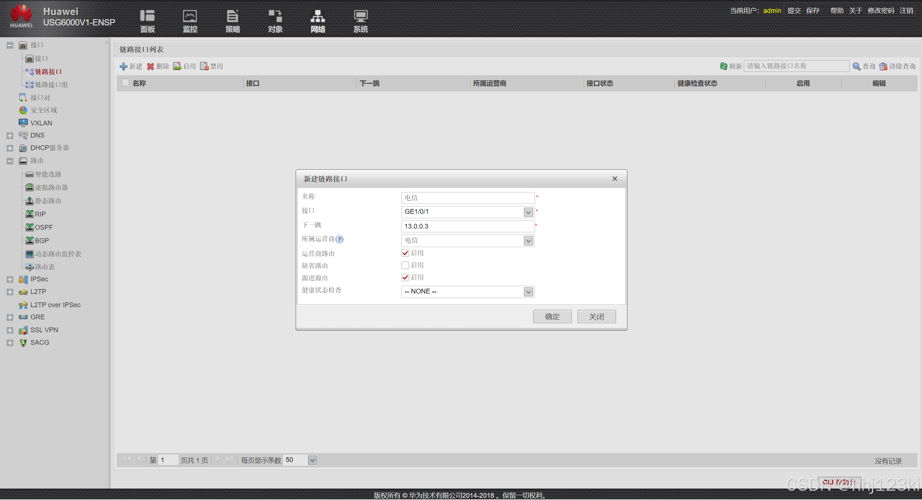Viewport: 922px width, 500px height.
Task: Expand the IPSec tree node
Action: point(10,279)
